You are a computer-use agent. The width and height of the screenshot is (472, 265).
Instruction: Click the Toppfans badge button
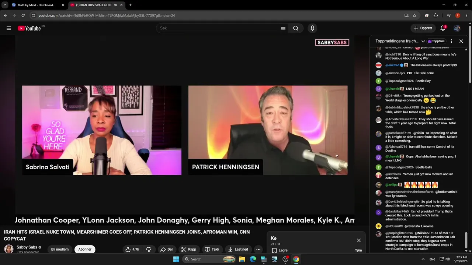(436, 41)
